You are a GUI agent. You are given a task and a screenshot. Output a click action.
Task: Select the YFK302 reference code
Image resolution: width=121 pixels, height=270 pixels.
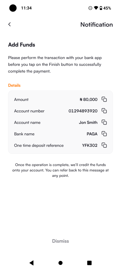tap(90, 145)
